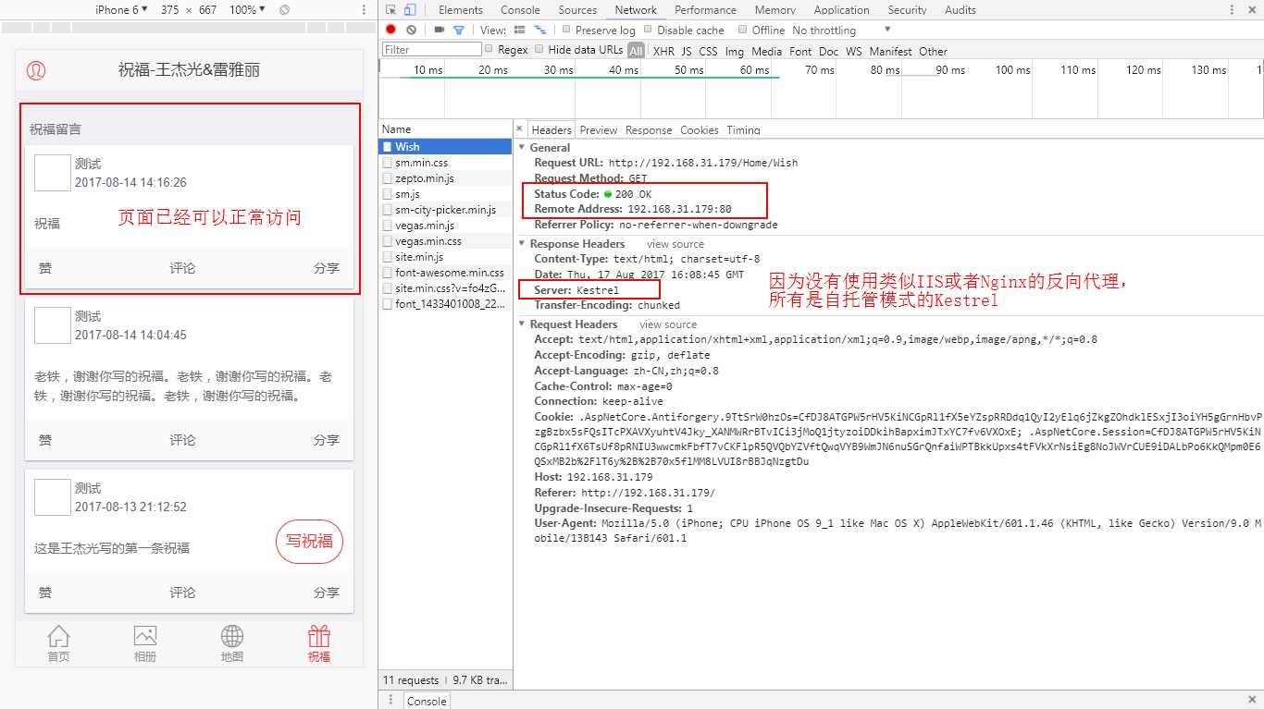Close the request details pane
Viewport: 1264px width, 709px height.
tap(520, 129)
